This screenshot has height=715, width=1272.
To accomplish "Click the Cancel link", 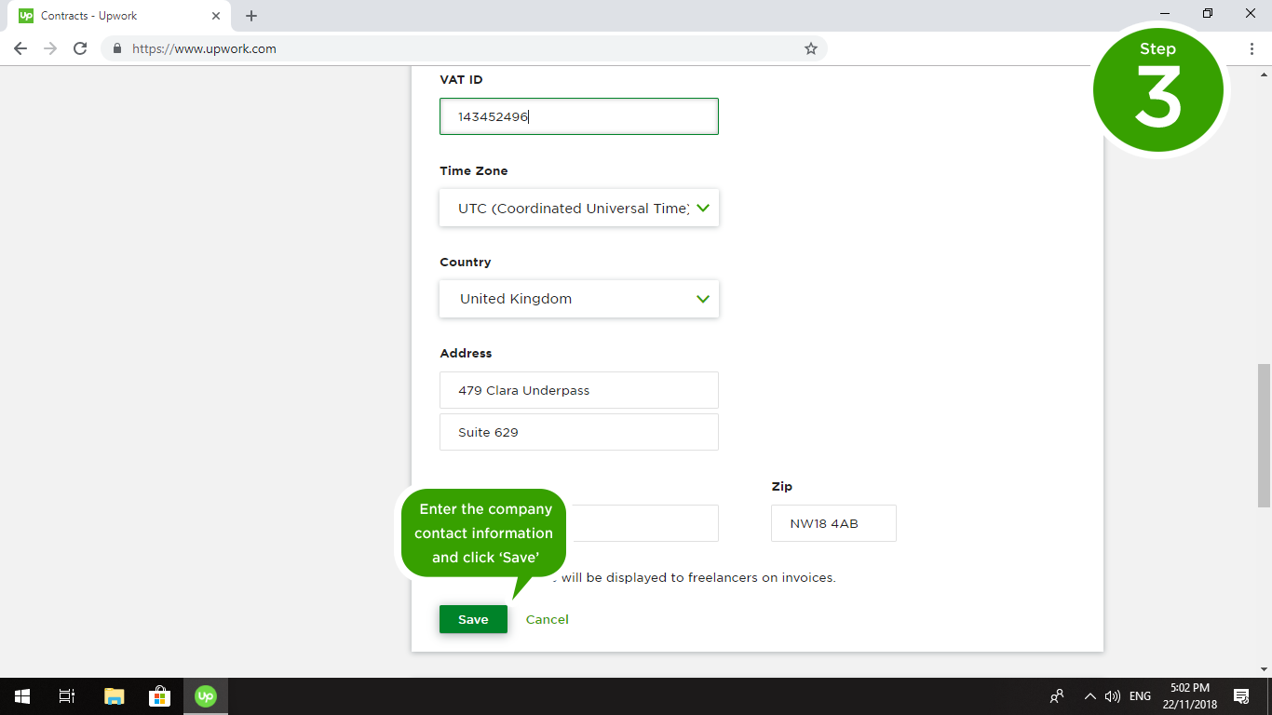I will tap(547, 619).
